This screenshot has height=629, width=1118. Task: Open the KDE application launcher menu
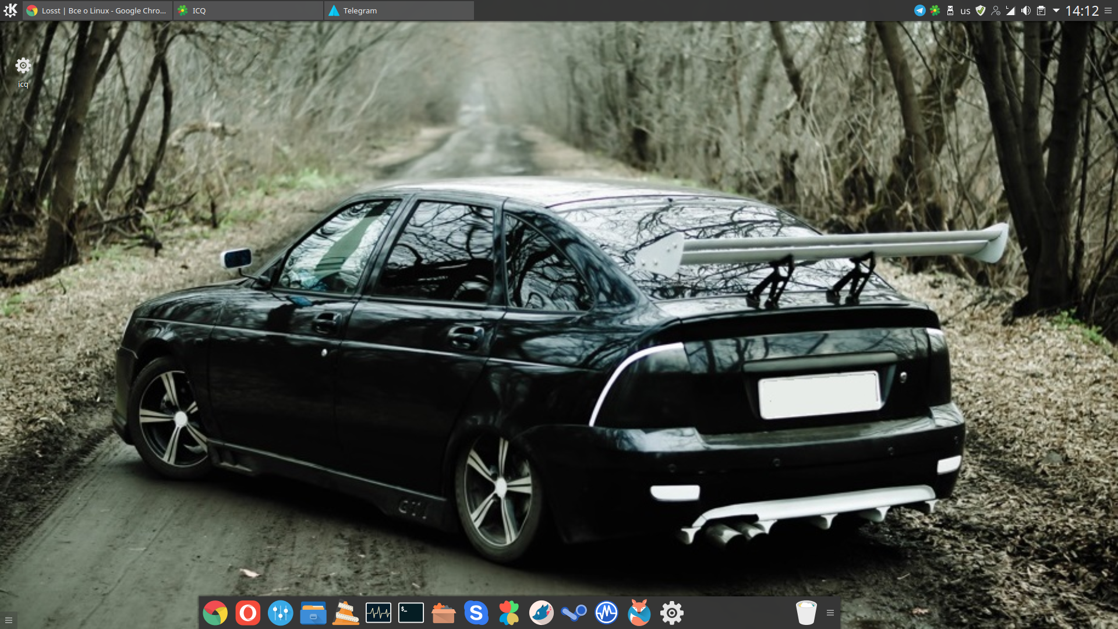click(10, 10)
